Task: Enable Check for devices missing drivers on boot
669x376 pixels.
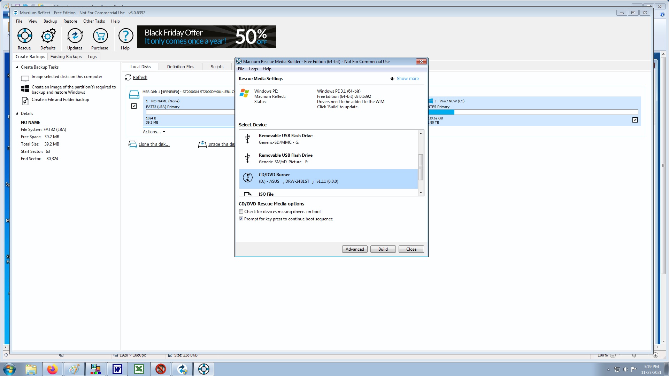Action: coord(241,212)
